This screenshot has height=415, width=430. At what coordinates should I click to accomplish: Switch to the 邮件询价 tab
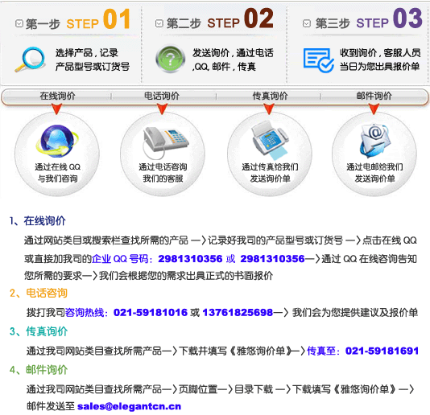(374, 97)
